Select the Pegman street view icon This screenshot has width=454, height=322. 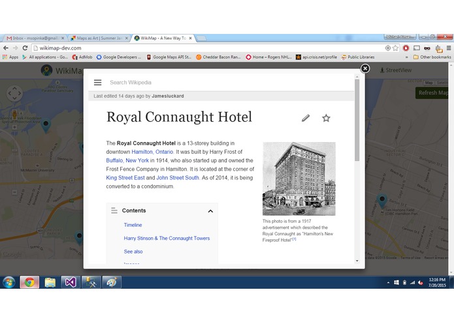coord(14,115)
